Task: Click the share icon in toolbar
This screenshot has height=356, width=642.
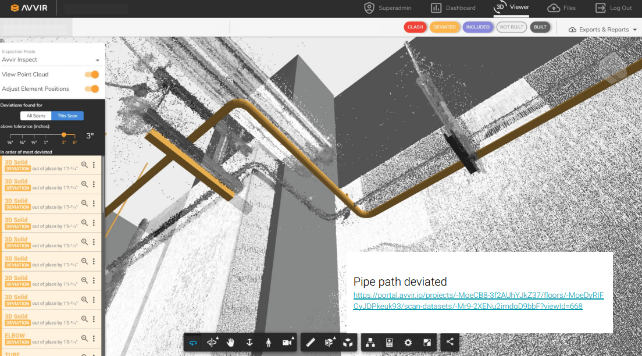Action: 450,343
